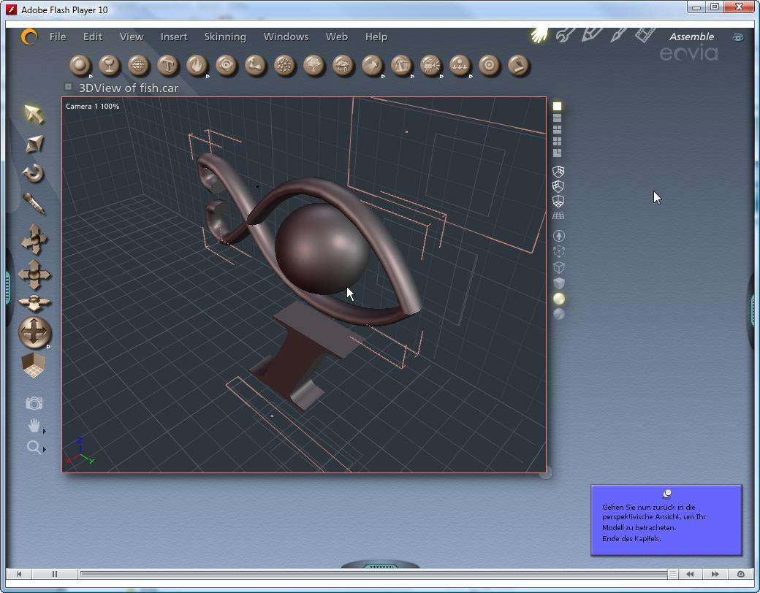The width and height of the screenshot is (760, 593).
Task: Click the camera snapshot icon
Action: (34, 403)
